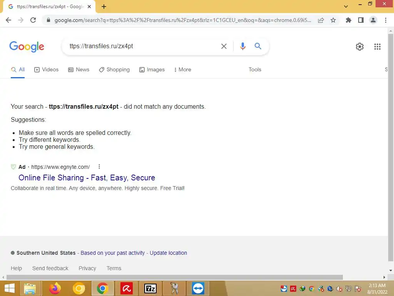
Task: Close the transfiles Google search tab
Action: 89,7
